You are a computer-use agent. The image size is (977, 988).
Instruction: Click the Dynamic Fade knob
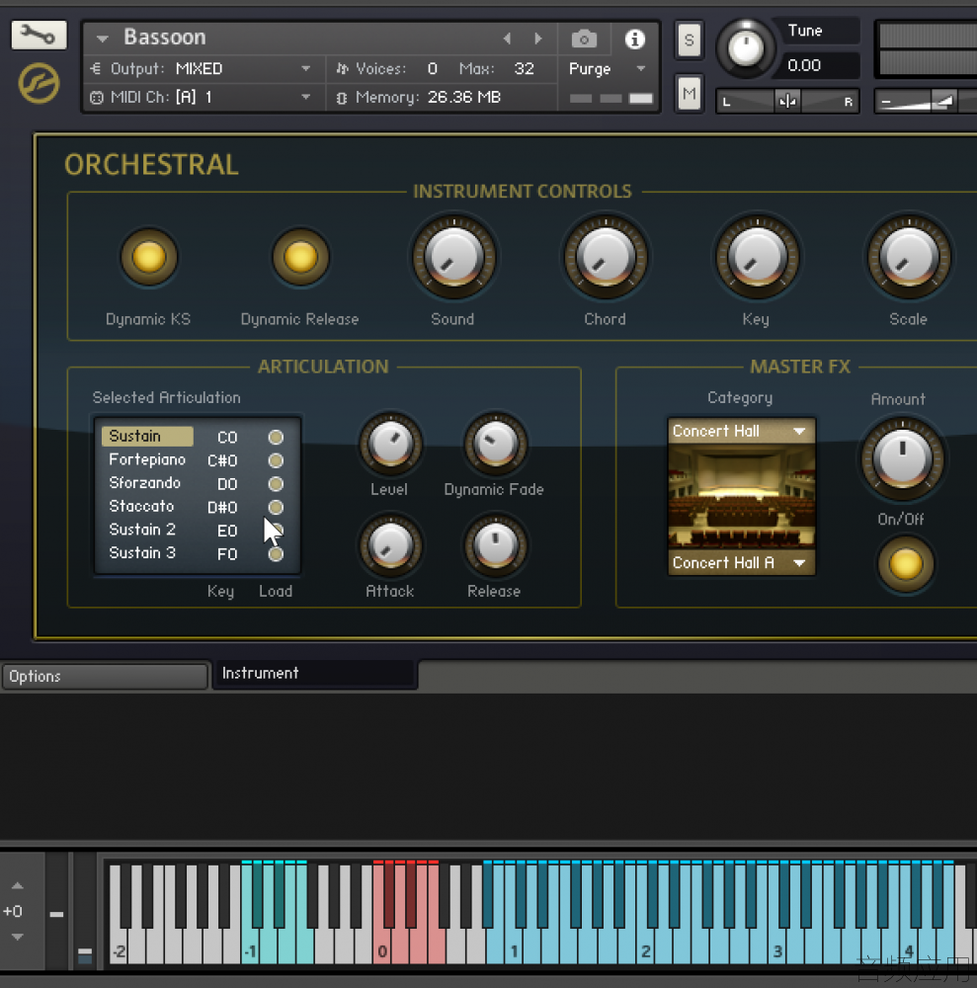495,445
